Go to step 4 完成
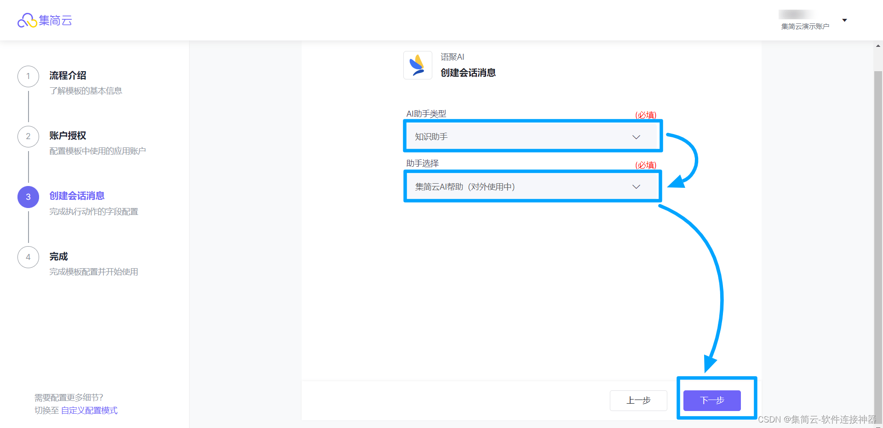 point(58,256)
